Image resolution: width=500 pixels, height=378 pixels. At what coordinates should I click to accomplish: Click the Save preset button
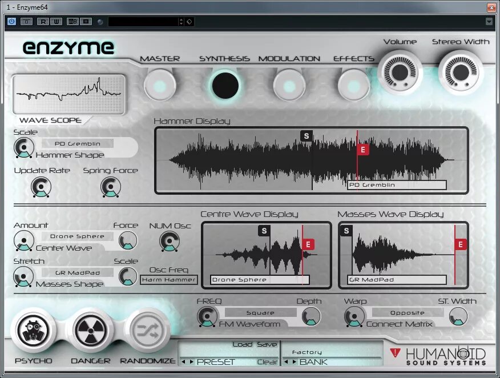click(x=267, y=344)
